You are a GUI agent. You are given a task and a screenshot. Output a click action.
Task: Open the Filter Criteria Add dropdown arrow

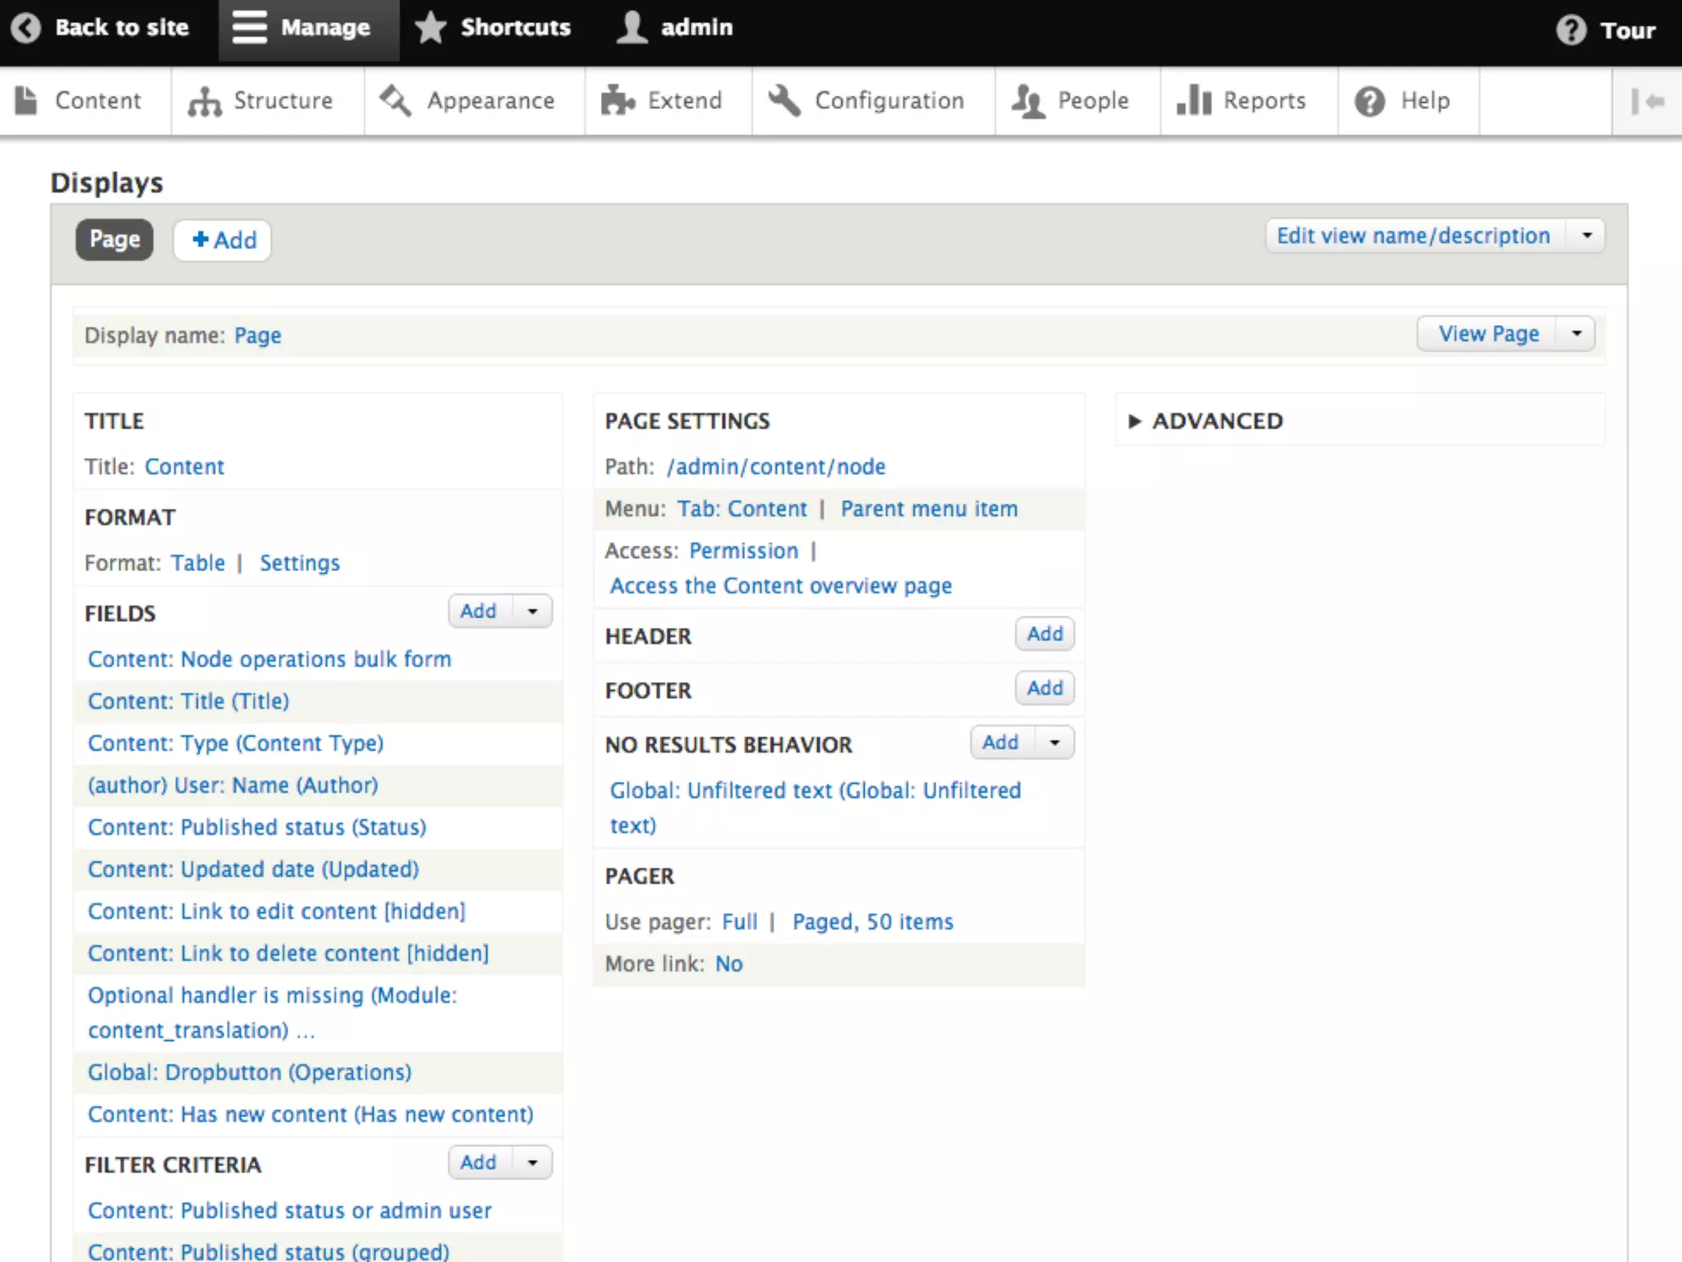[x=532, y=1163]
